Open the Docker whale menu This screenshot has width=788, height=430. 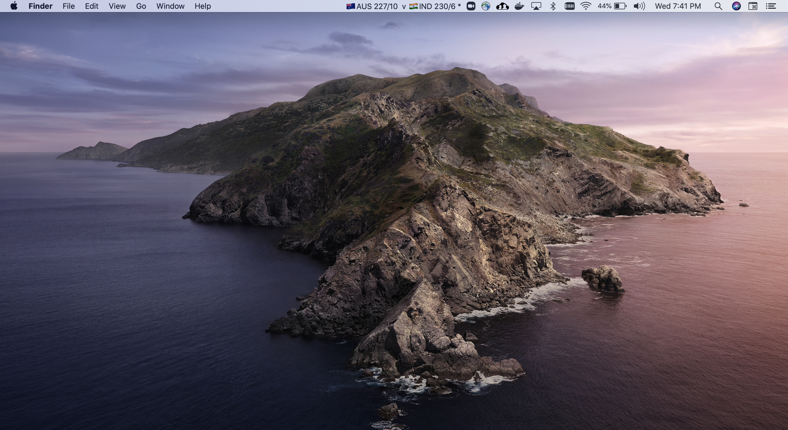[x=519, y=6]
